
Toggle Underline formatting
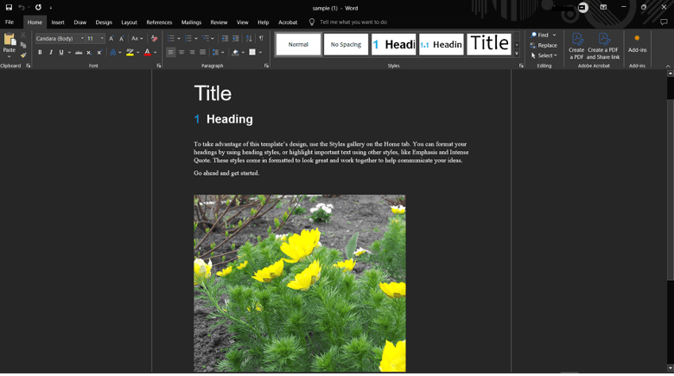(x=61, y=53)
